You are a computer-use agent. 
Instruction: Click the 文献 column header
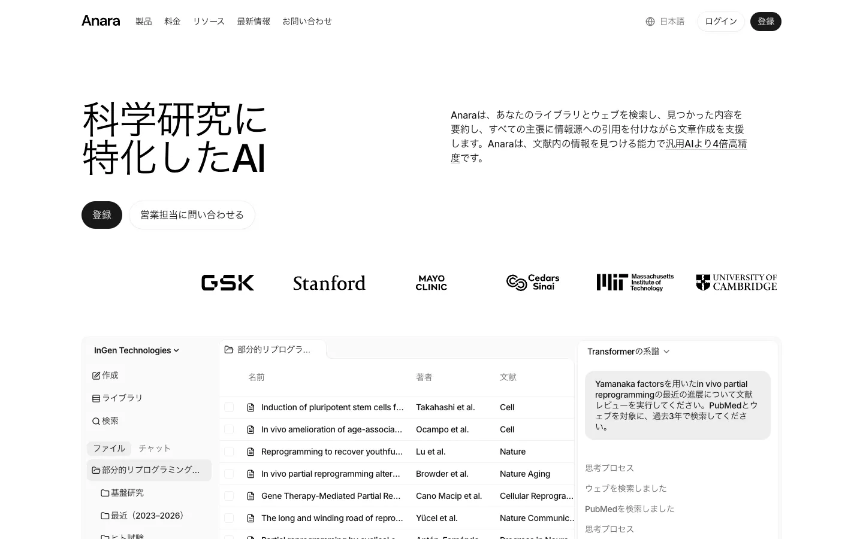point(508,377)
